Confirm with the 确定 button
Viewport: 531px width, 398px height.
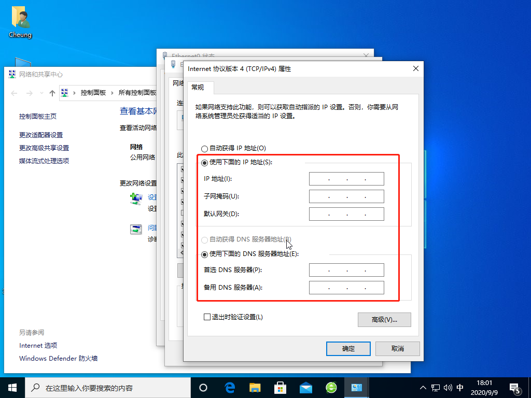pyautogui.click(x=348, y=349)
